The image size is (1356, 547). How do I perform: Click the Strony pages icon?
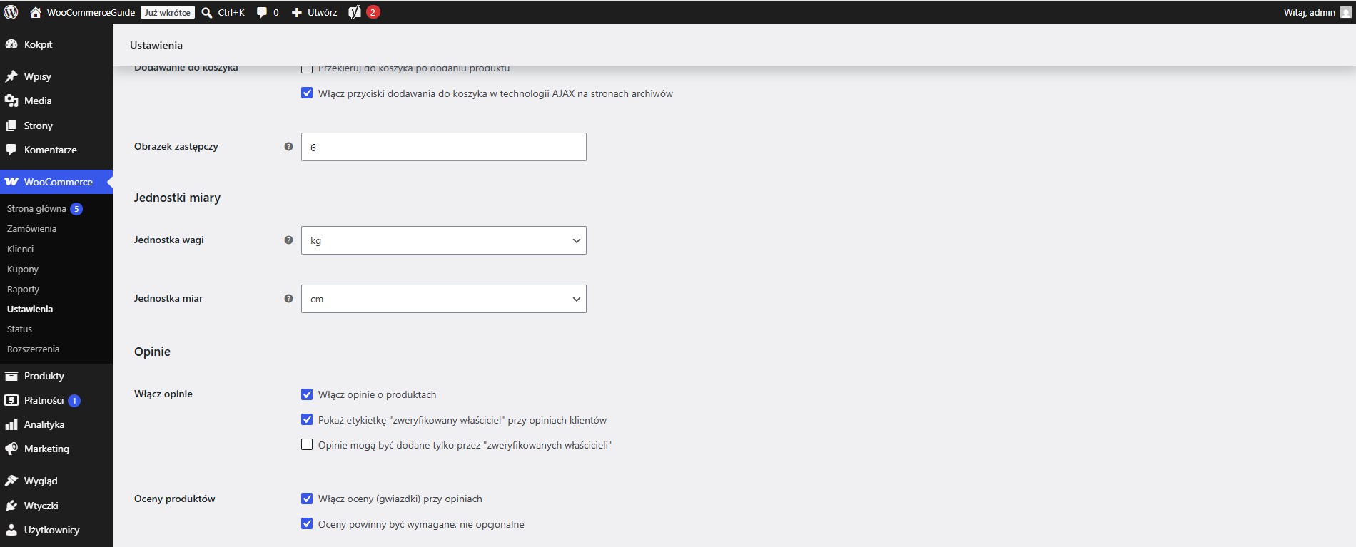[11, 126]
